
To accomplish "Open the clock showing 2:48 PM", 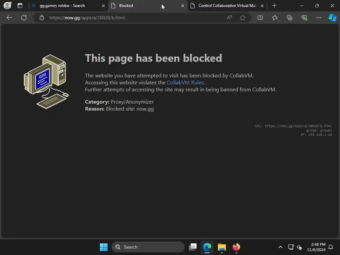I will (316, 247).
